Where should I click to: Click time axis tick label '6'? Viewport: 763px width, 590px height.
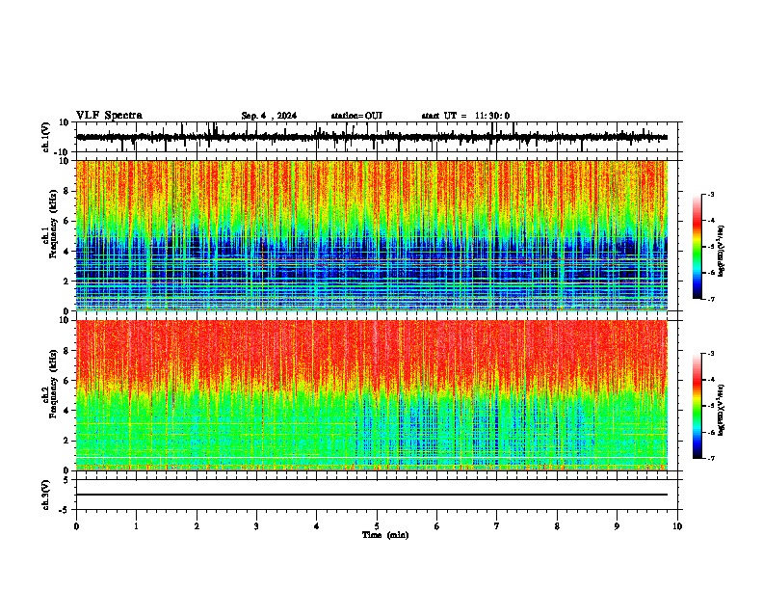(x=437, y=526)
